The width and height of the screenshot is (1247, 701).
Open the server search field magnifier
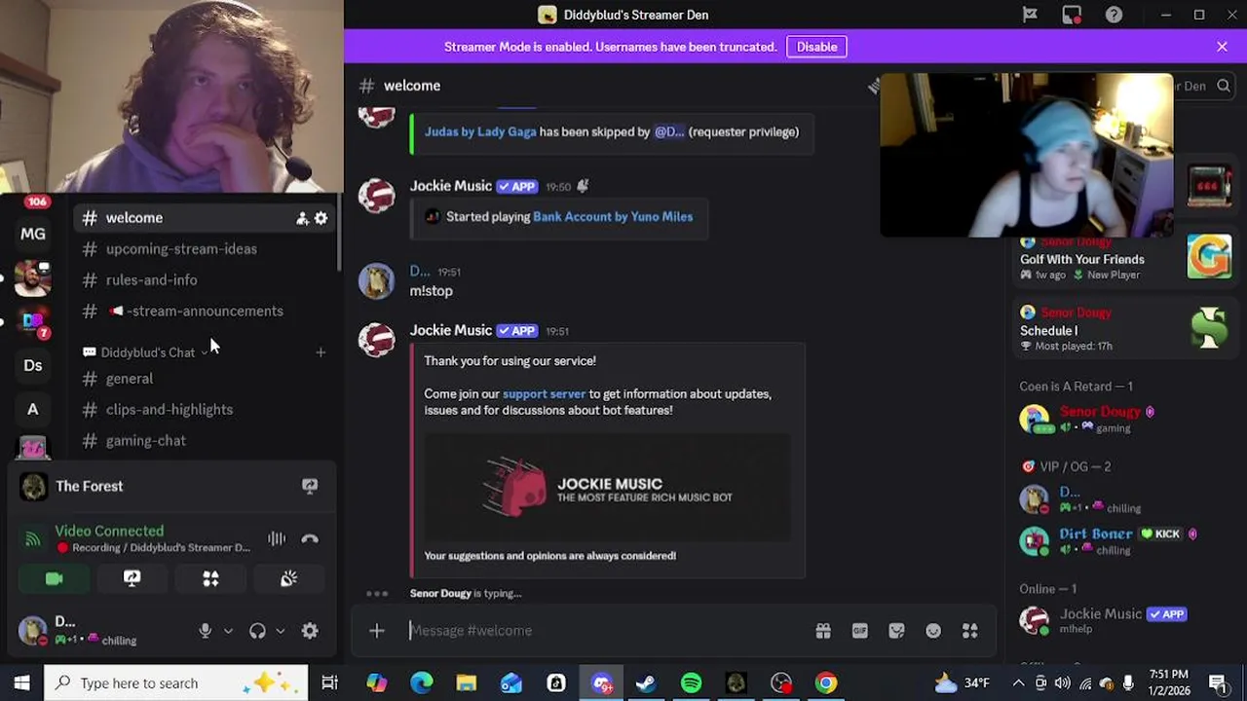tap(1224, 86)
